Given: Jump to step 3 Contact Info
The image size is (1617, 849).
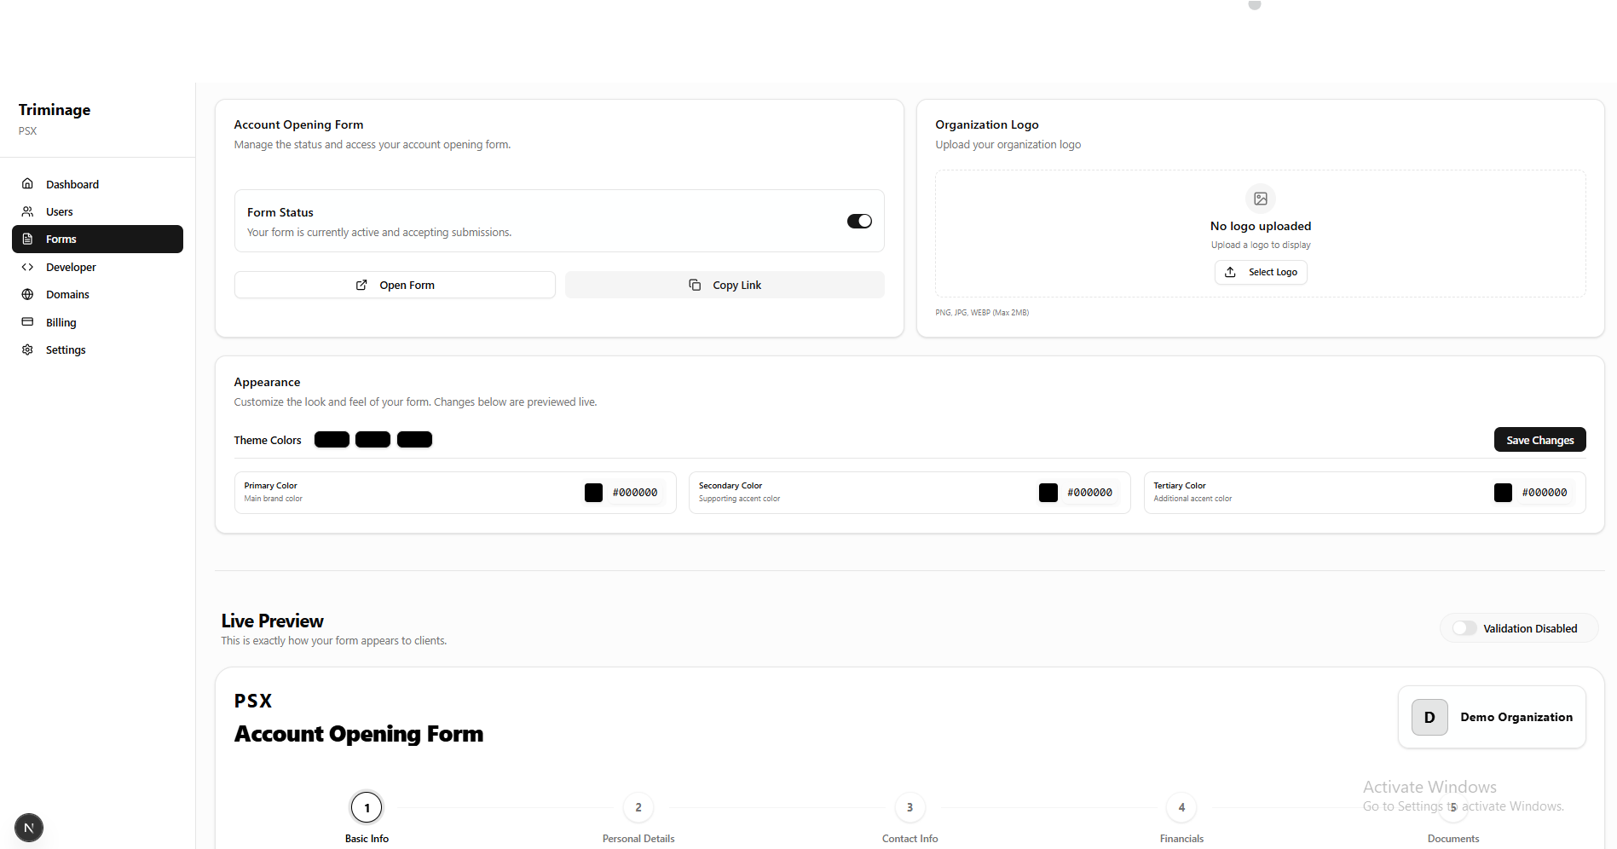Looking at the screenshot, I should [x=910, y=808].
